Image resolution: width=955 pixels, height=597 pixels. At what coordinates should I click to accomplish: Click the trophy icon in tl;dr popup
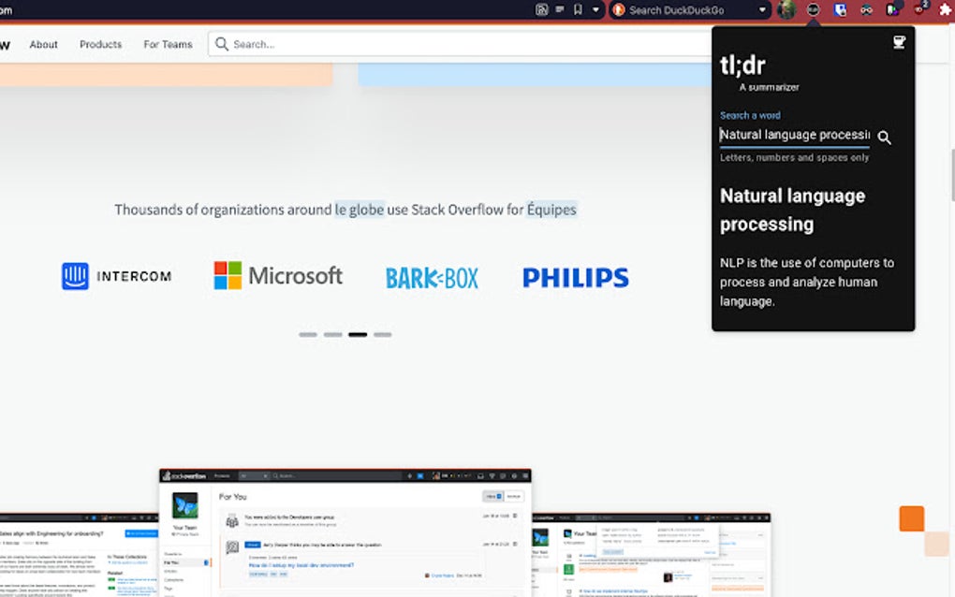898,41
